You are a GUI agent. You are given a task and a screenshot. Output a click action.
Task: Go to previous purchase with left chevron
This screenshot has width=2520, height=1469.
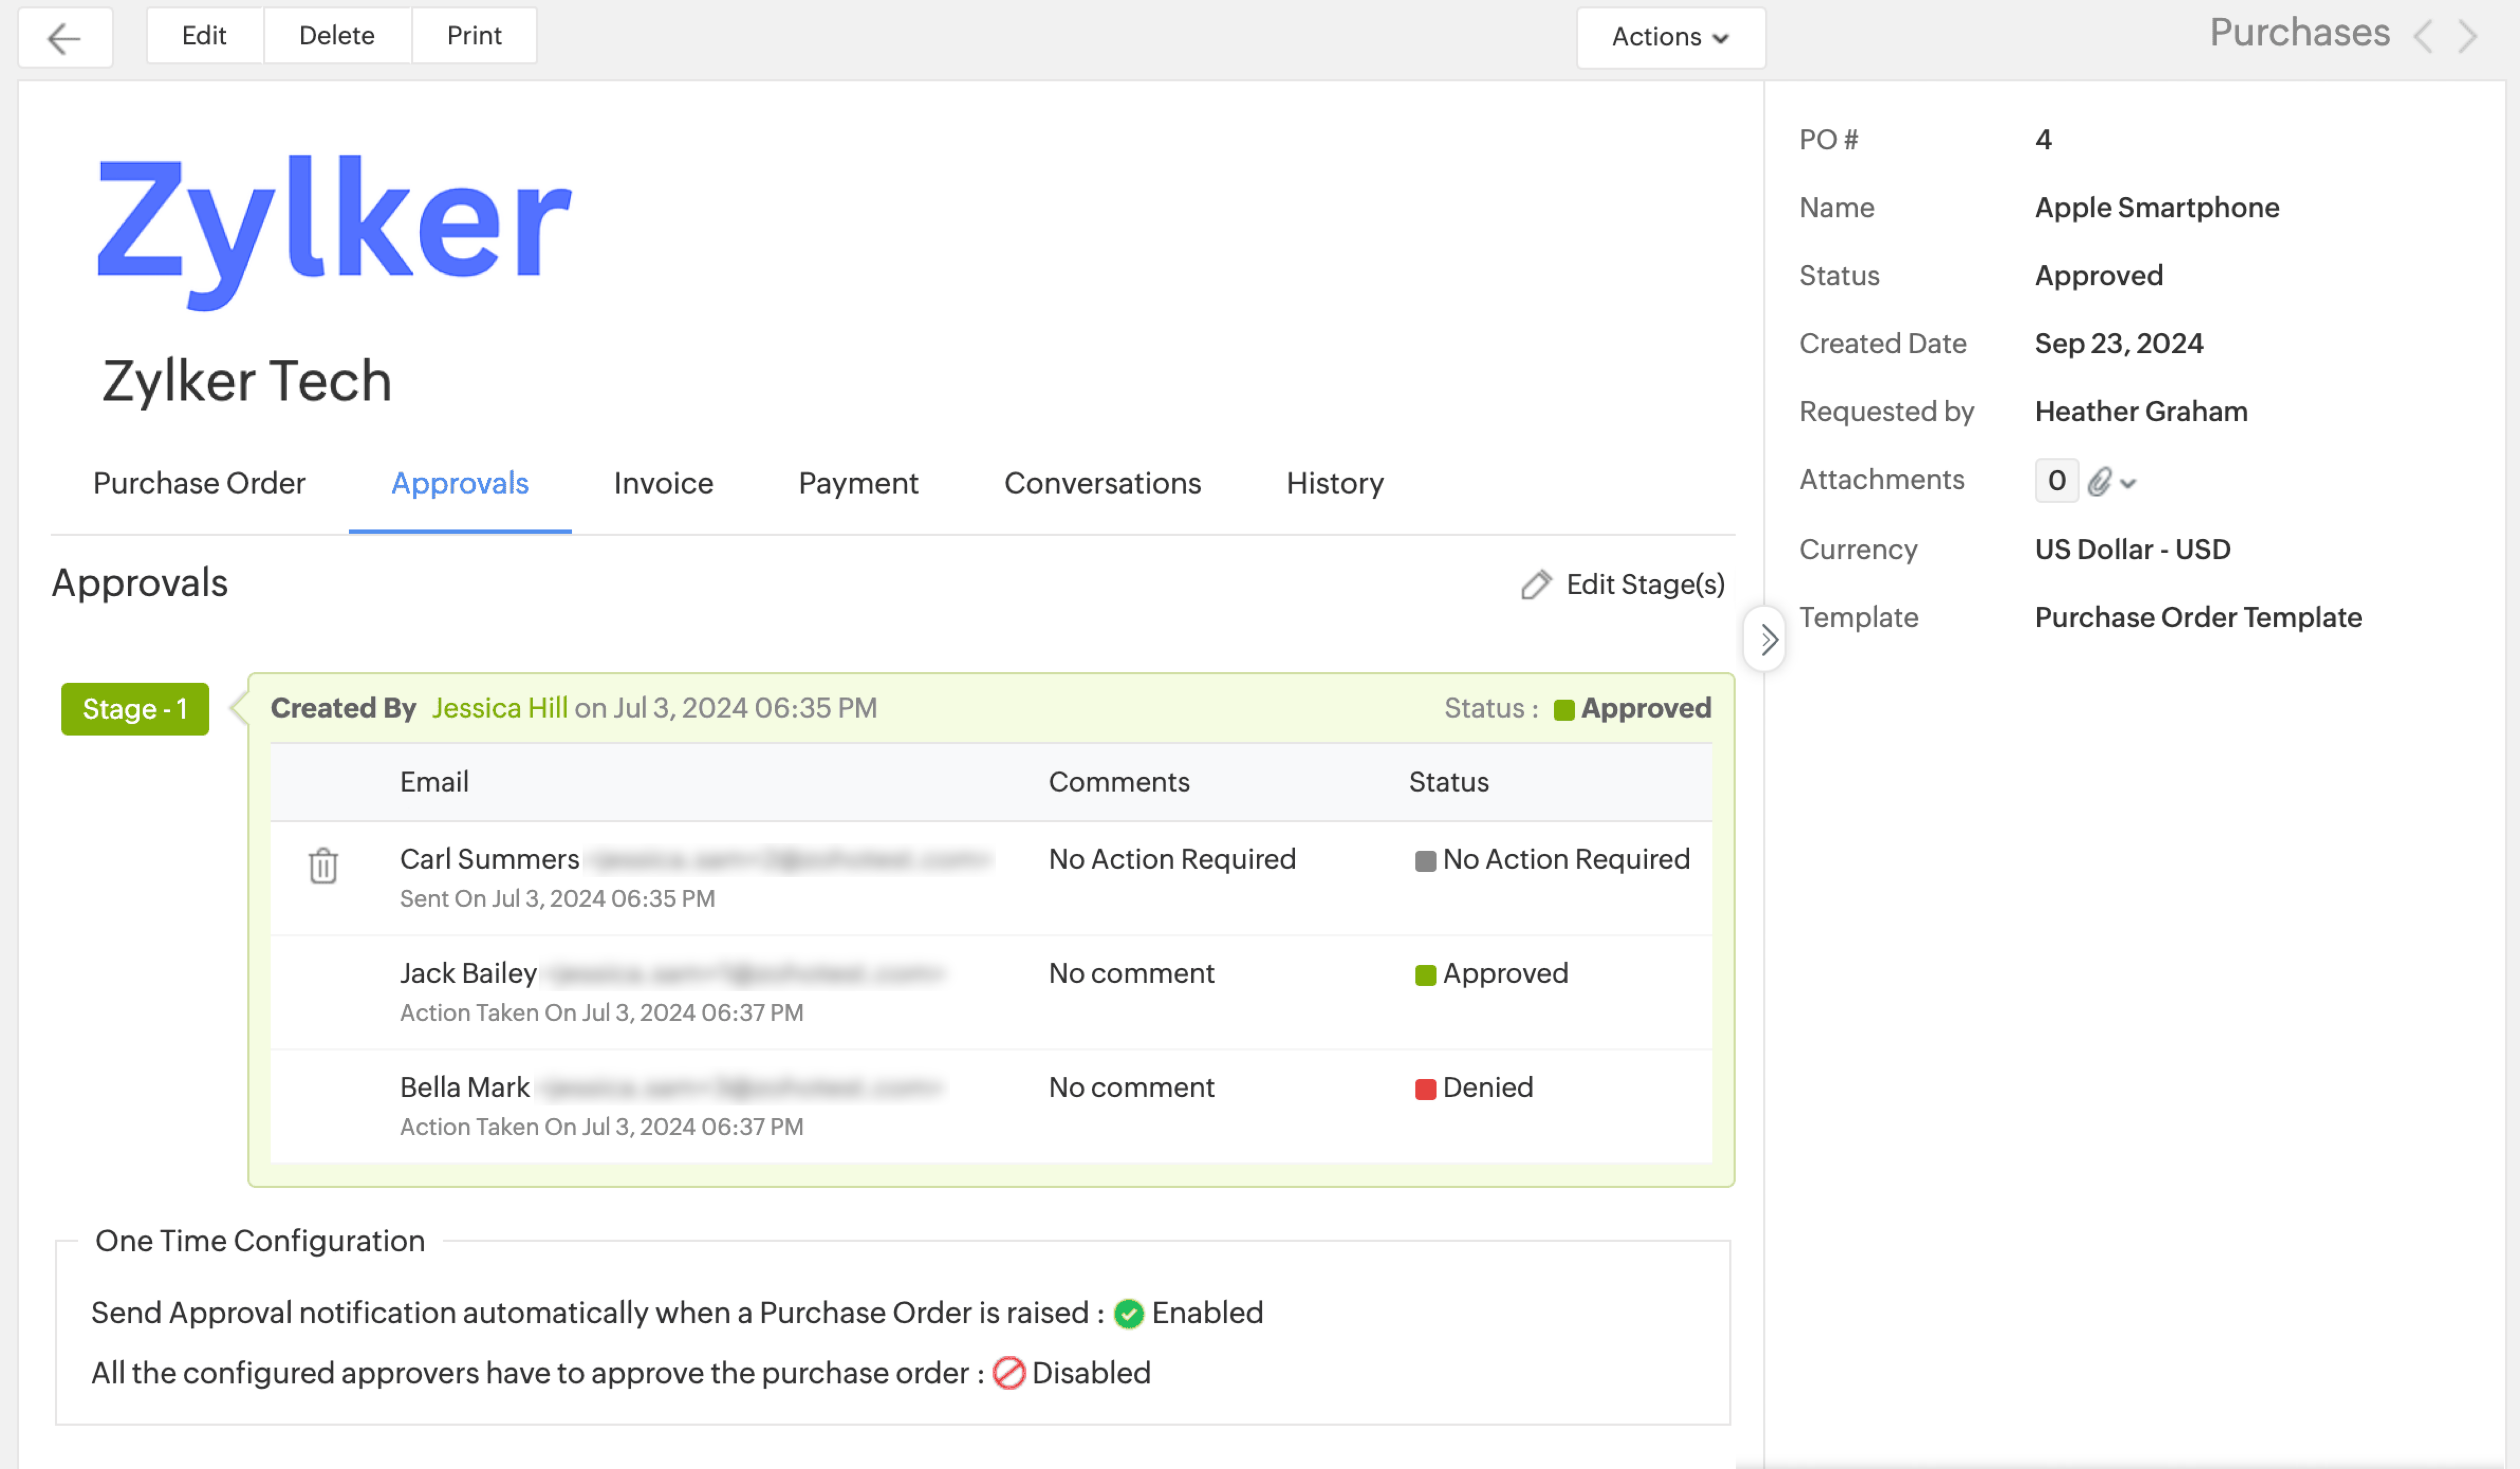click(x=2423, y=37)
